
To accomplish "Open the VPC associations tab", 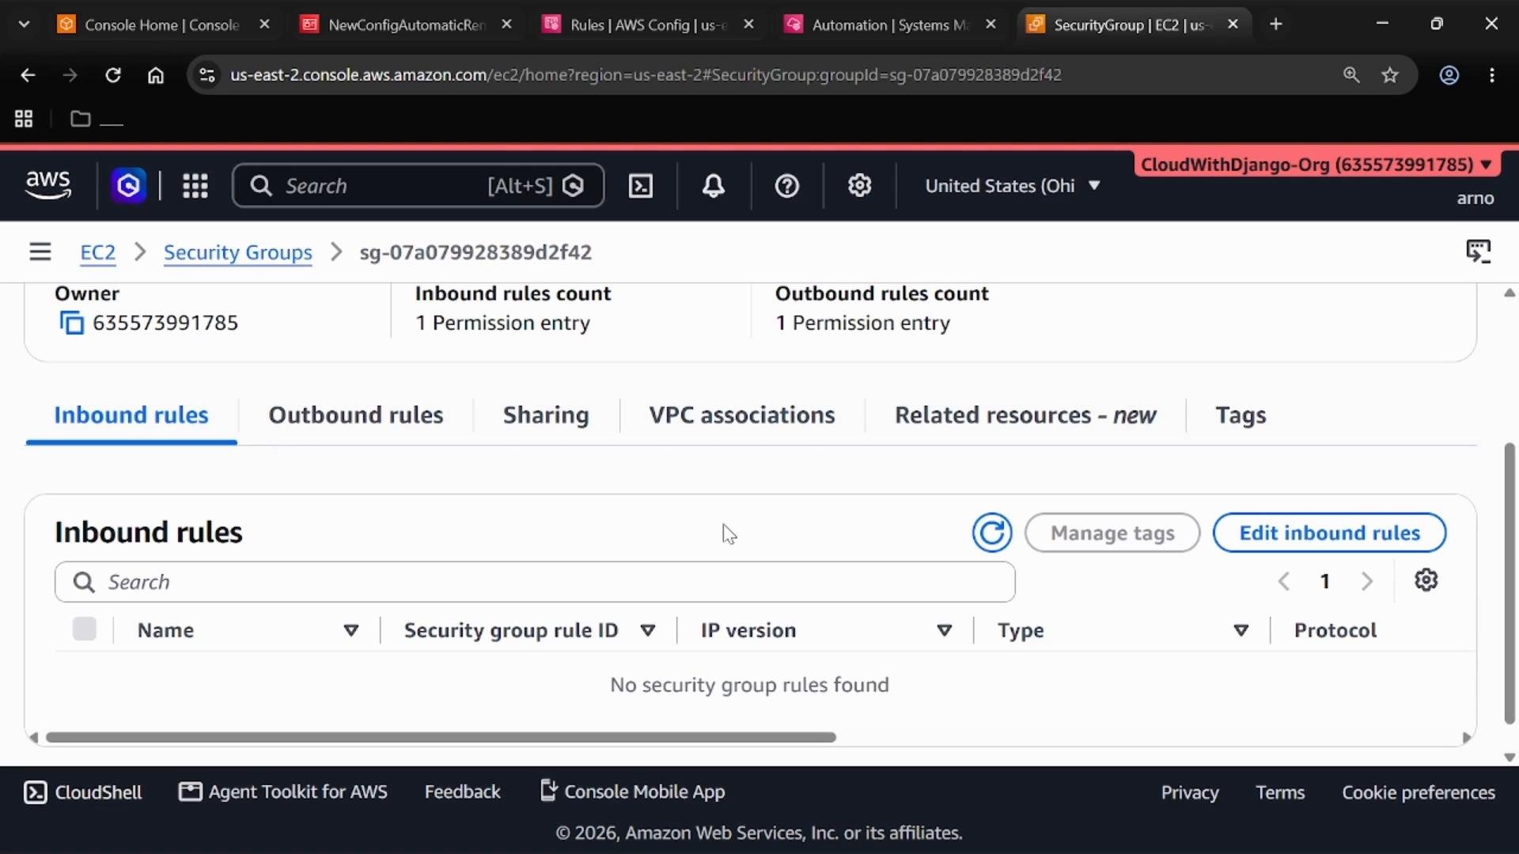I will coord(742,415).
